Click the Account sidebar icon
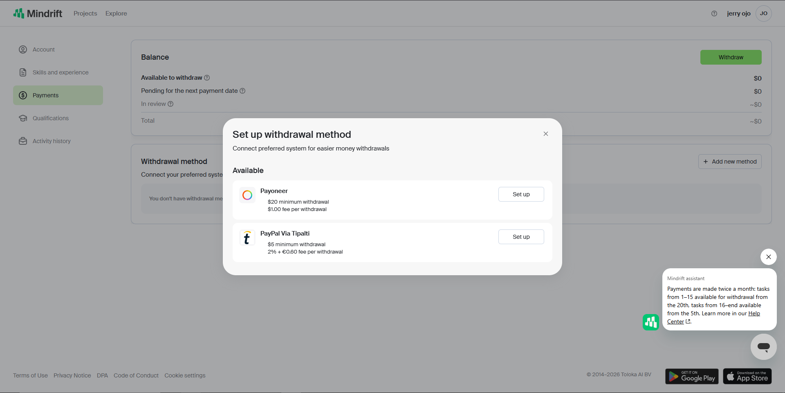 click(23, 49)
